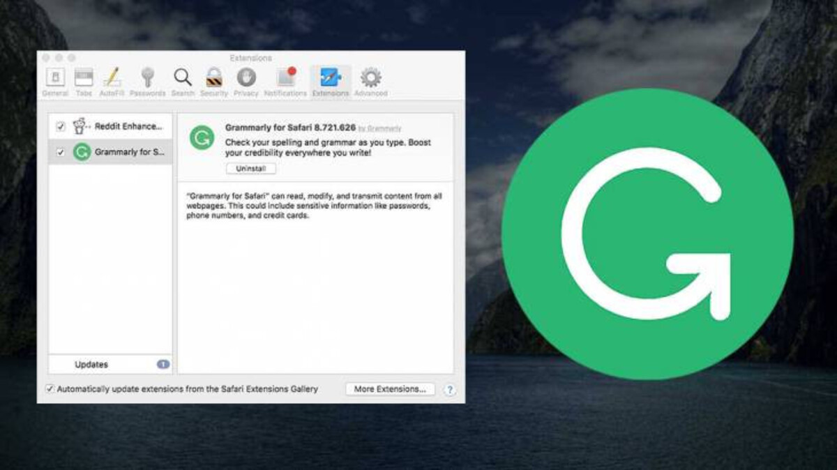Uncheck automatically update extensions option

pyautogui.click(x=49, y=389)
